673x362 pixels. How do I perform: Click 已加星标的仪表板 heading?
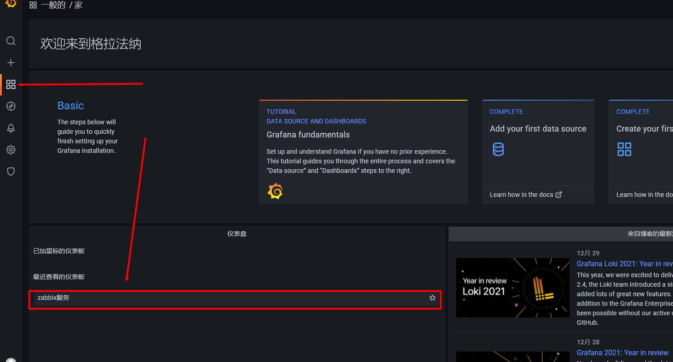coord(59,251)
